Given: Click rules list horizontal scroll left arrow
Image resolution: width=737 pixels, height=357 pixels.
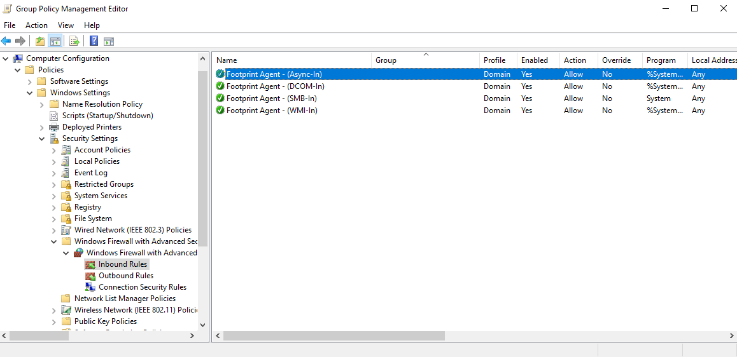Looking at the screenshot, I should [218, 335].
